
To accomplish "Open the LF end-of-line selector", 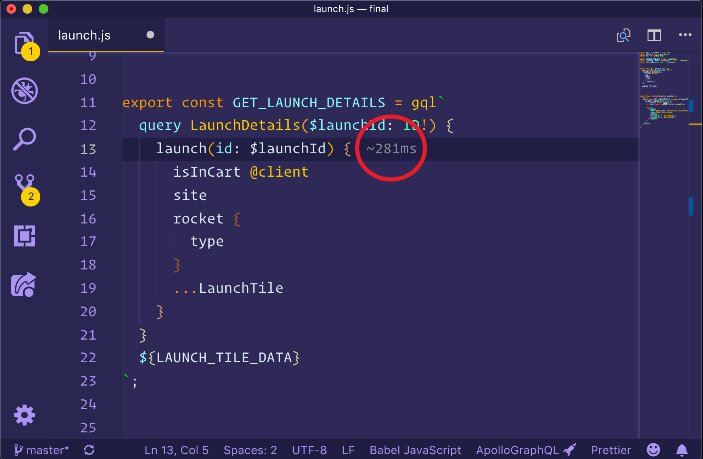I will coord(348,450).
